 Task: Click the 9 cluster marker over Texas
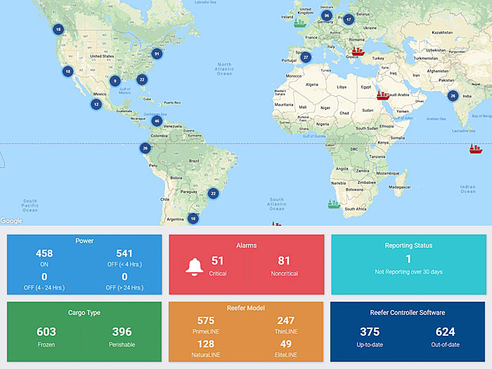[115, 81]
